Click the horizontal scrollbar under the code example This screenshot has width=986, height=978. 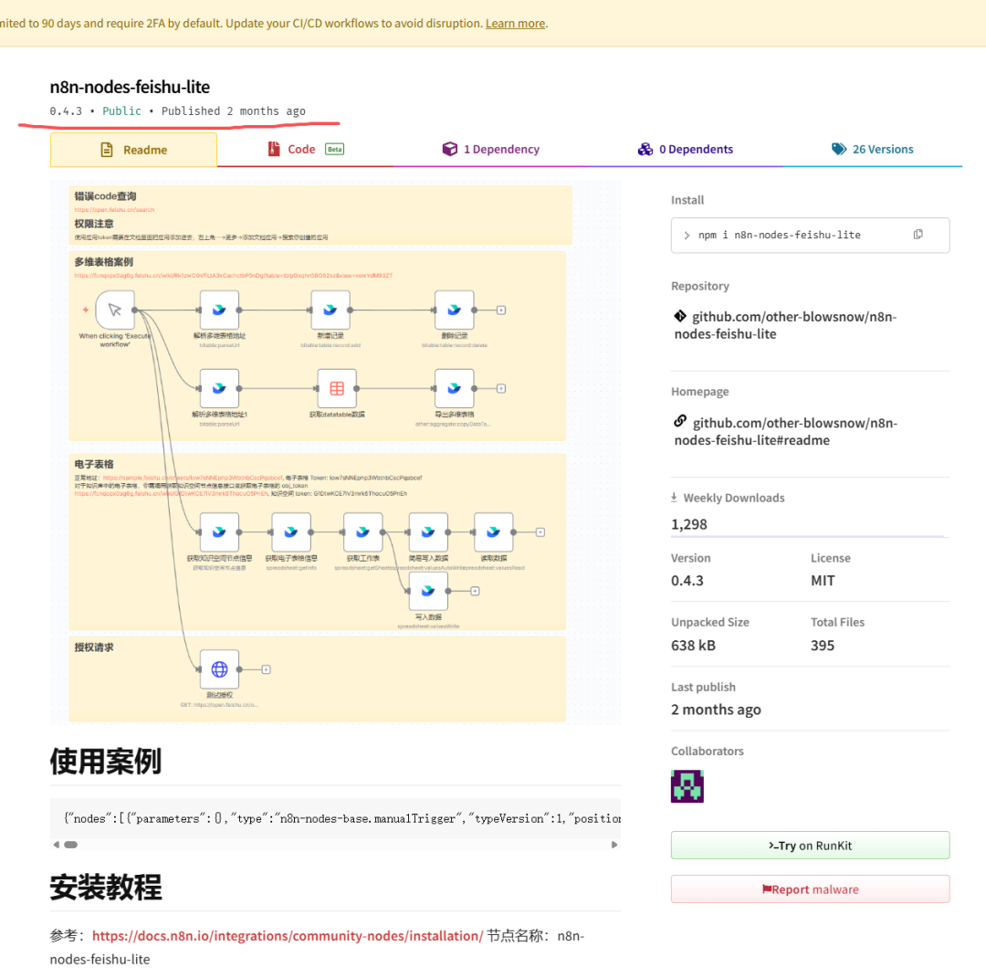[x=70, y=845]
